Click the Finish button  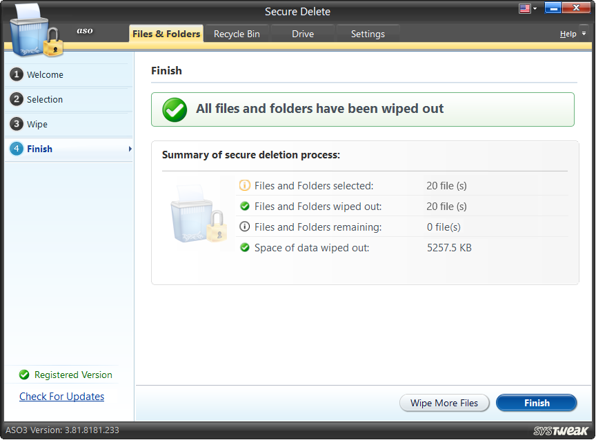[536, 403]
